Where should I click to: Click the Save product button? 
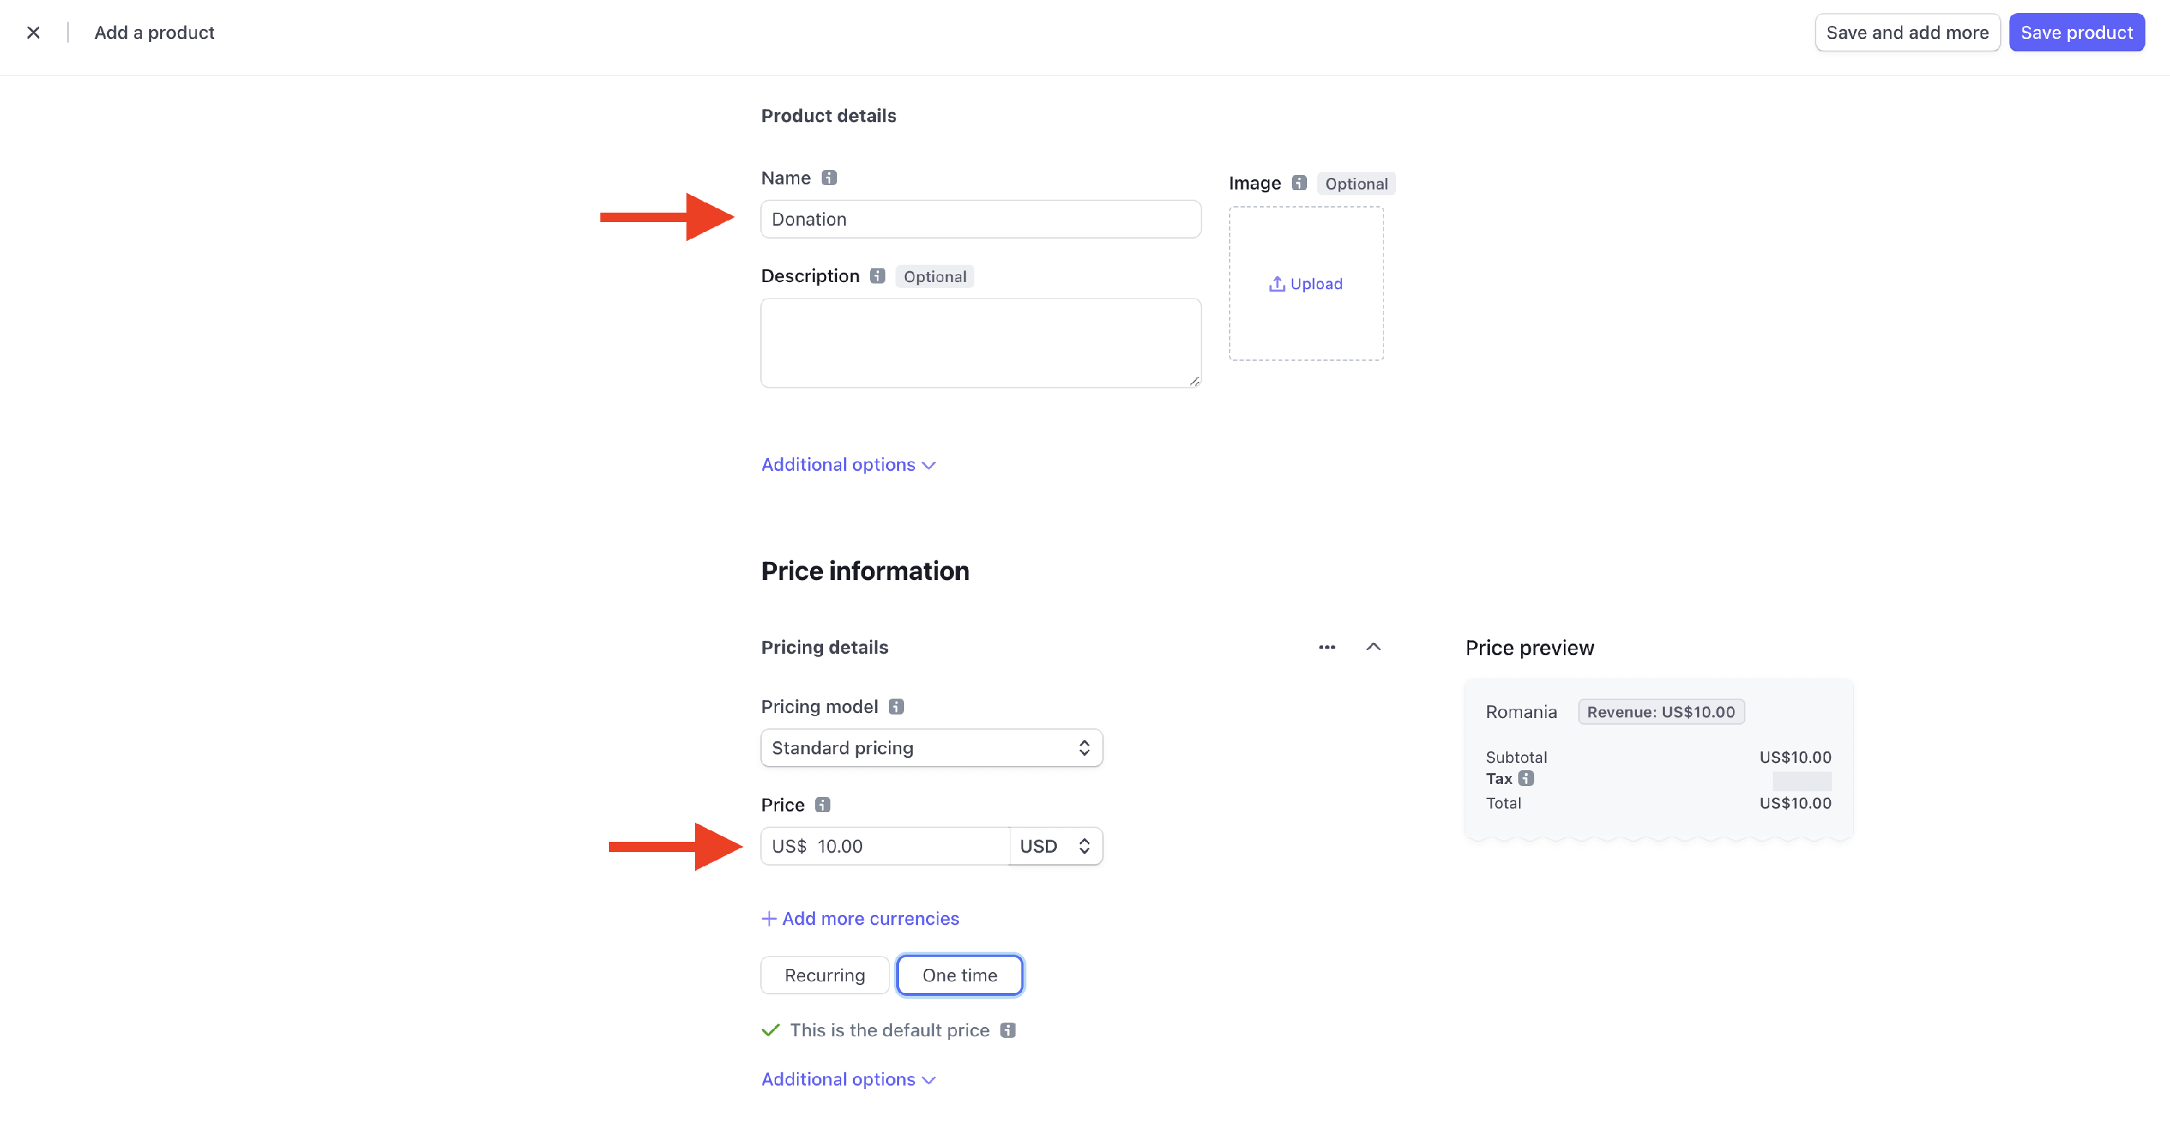(x=2076, y=33)
